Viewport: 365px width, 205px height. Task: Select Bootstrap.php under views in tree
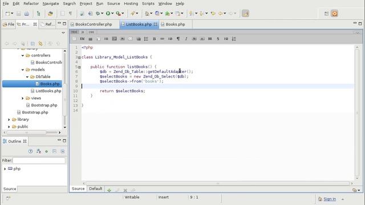44,105
